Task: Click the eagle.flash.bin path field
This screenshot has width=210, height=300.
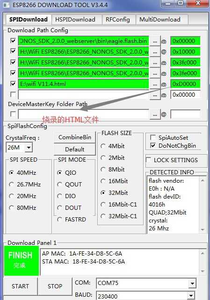Action: (83, 41)
